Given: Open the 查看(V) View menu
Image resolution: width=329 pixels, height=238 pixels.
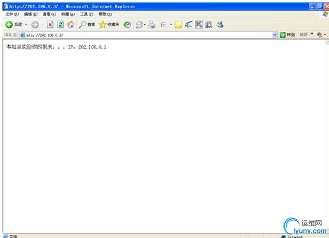Looking at the screenshot, I should point(49,14).
